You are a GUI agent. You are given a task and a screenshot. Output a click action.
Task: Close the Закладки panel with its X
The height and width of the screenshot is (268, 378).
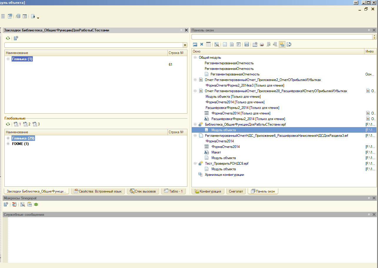(186, 30)
